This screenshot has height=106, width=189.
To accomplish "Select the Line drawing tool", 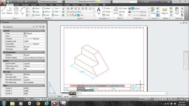I will (x=3, y=11).
